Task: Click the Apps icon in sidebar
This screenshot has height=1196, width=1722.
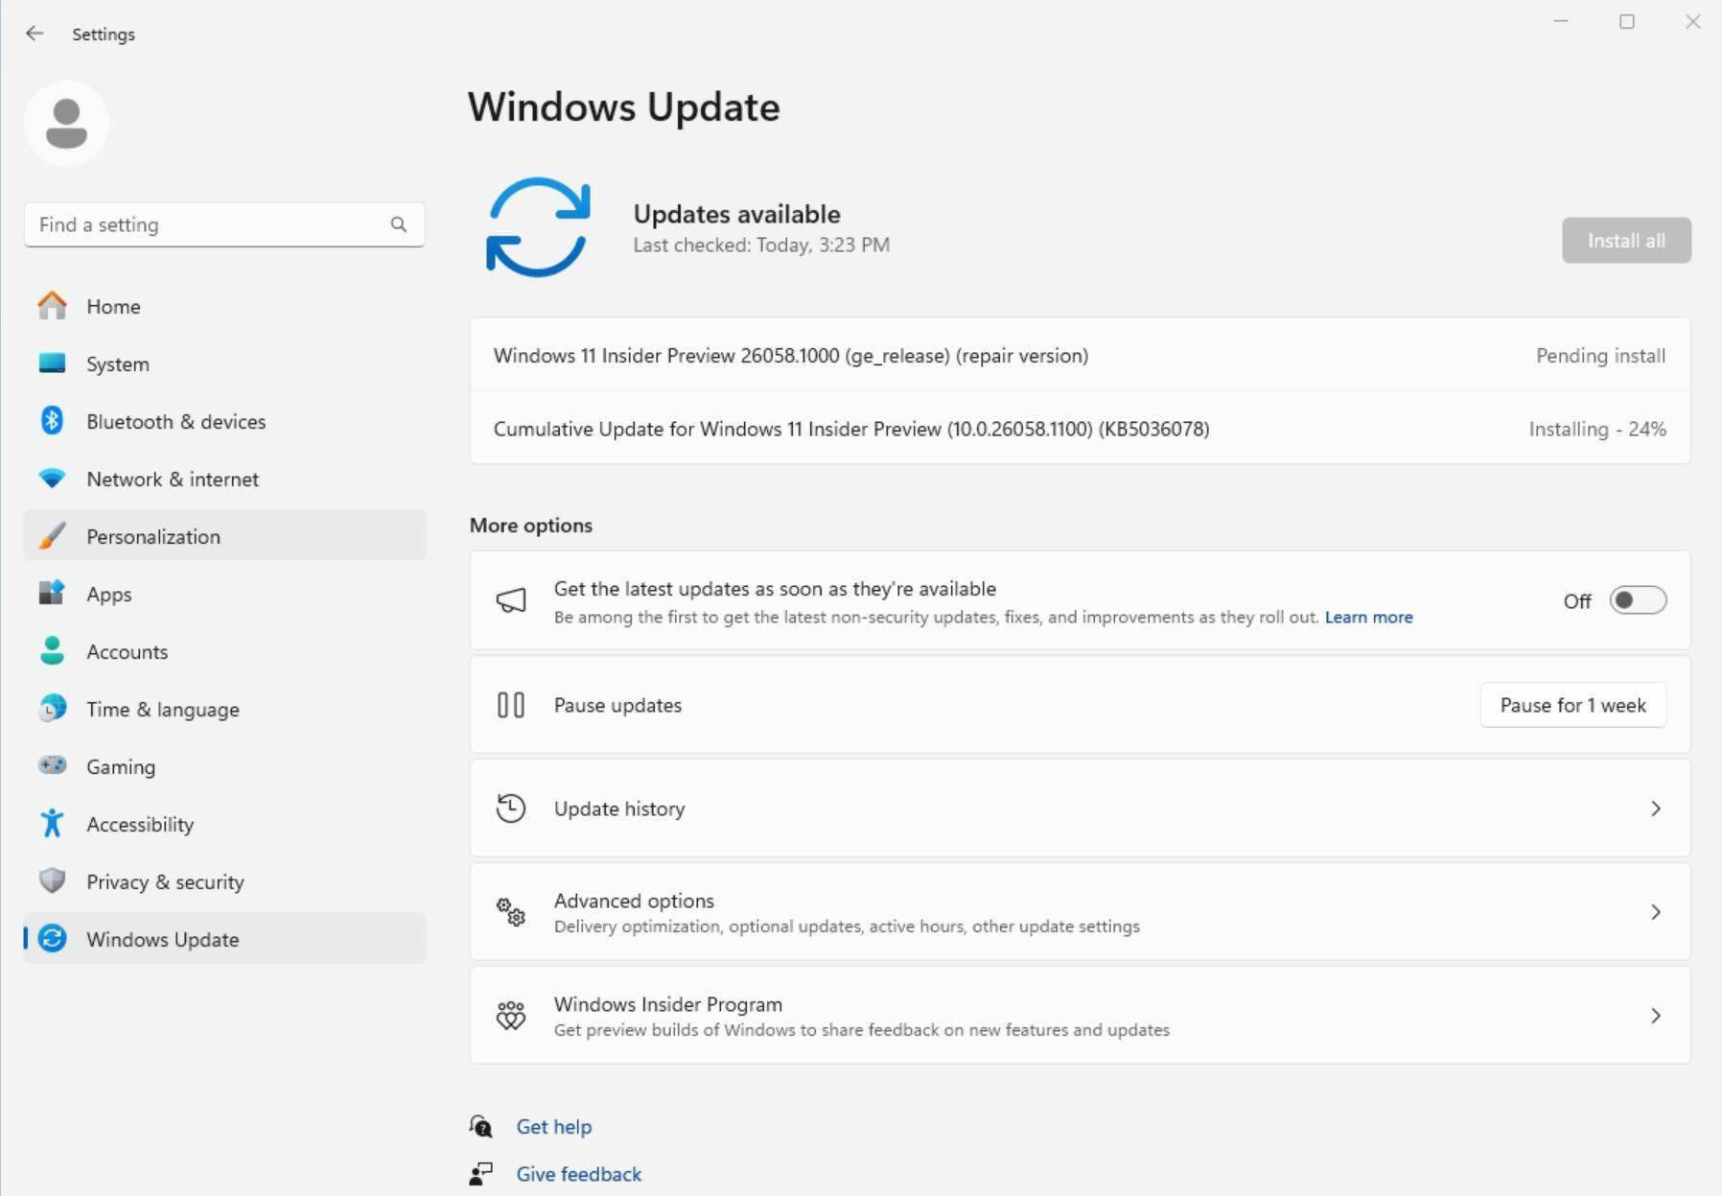Action: [x=52, y=594]
